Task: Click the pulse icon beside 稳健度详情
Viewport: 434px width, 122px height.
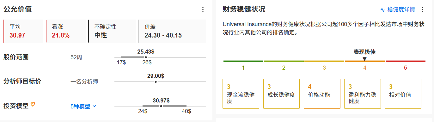Action: pyautogui.click(x=382, y=9)
